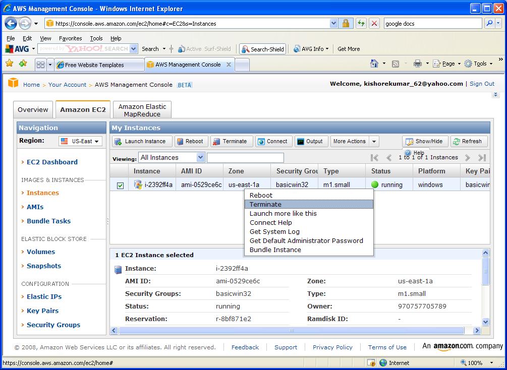507x370 pixels.
Task: Switch to the Overview tab
Action: point(33,109)
